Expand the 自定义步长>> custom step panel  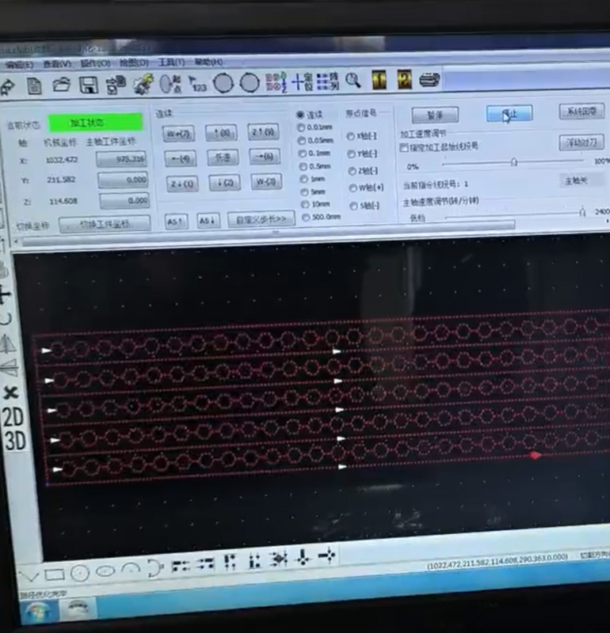(261, 218)
